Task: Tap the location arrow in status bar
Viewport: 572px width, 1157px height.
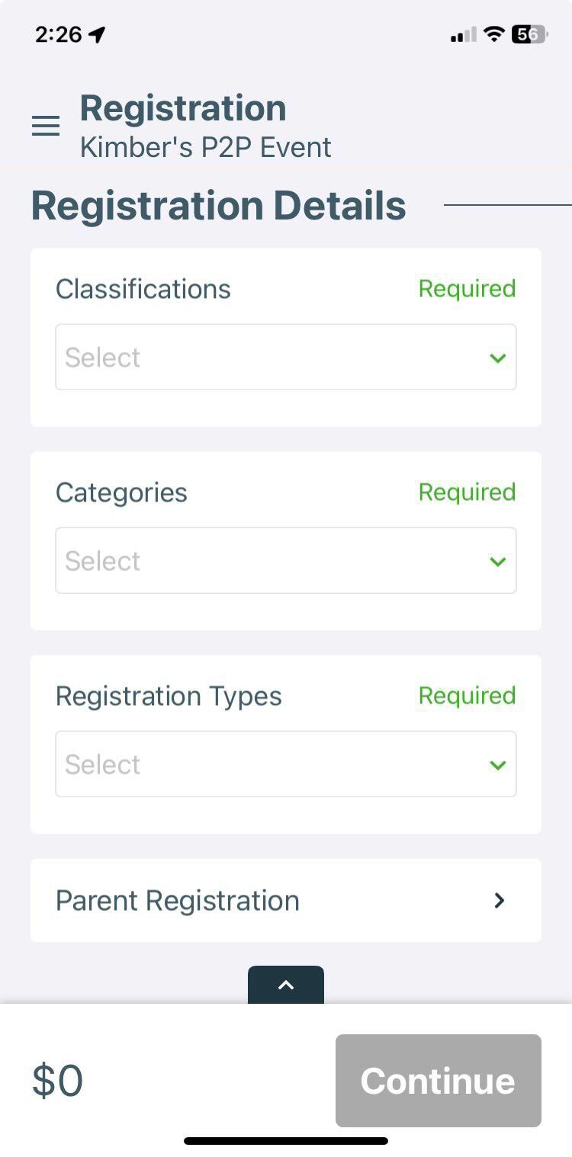Action: pos(97,34)
